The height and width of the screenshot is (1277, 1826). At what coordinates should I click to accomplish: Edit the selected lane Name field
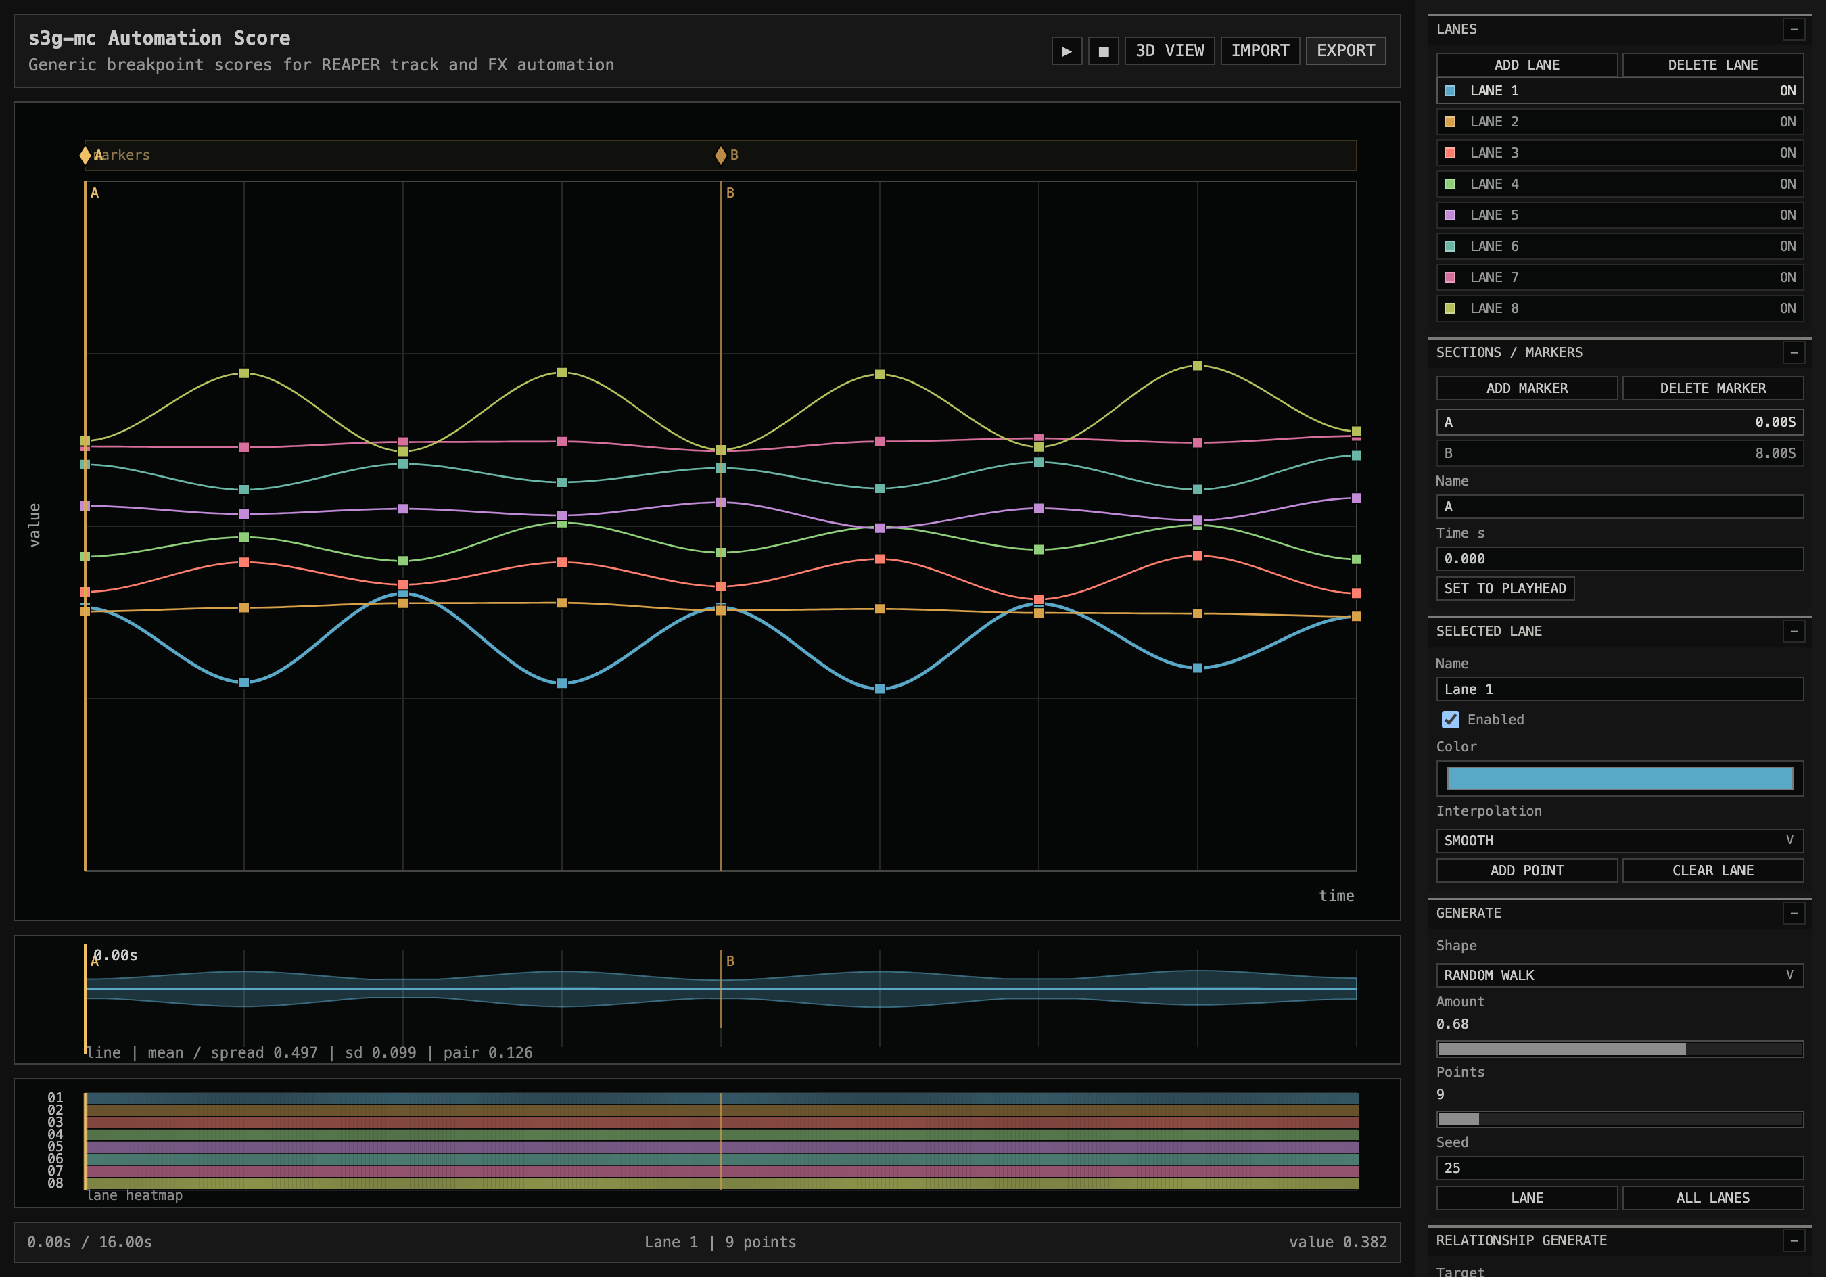tap(1619, 689)
